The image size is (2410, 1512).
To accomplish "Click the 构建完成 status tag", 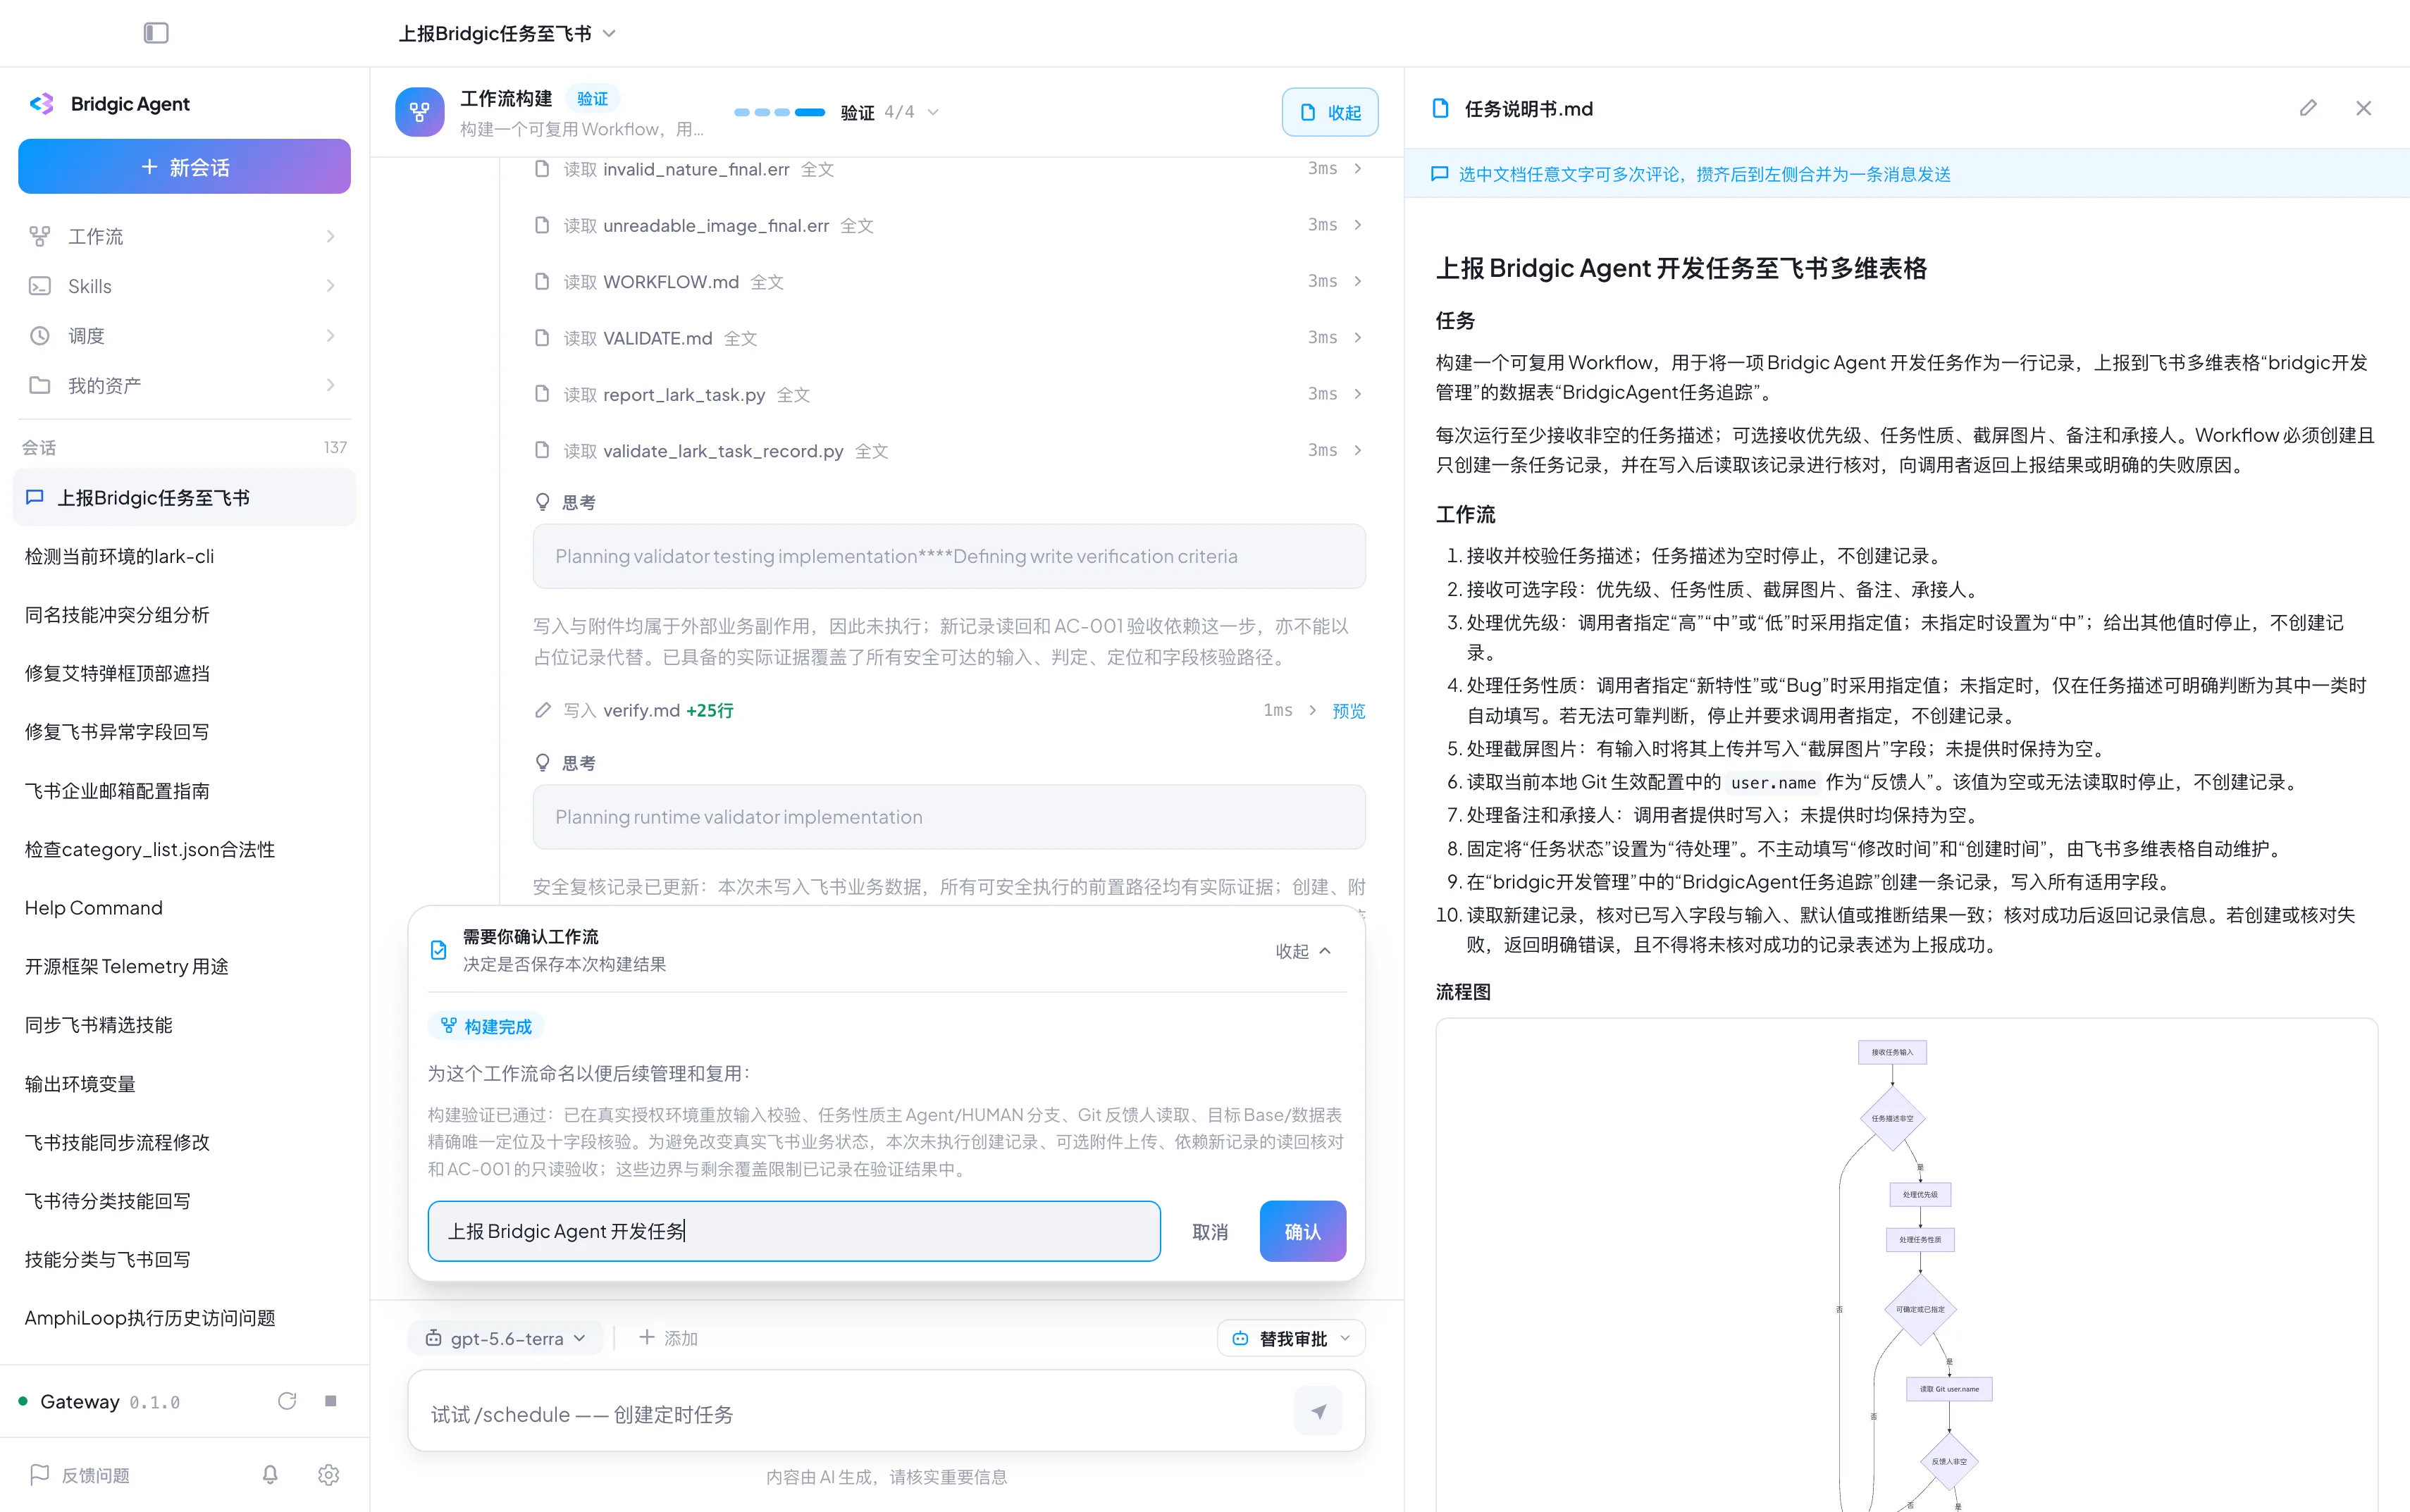I will (x=486, y=1026).
